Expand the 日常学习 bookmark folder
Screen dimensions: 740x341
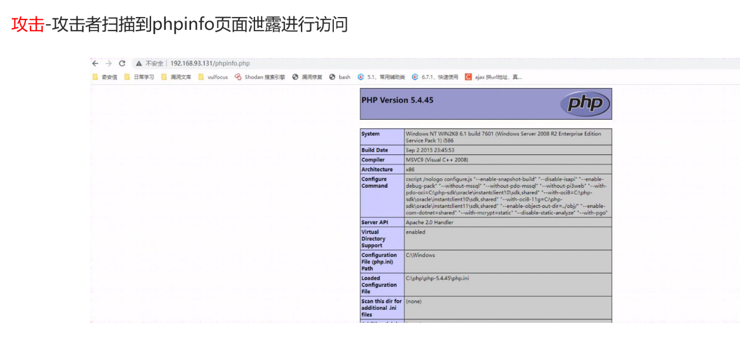[x=139, y=77]
